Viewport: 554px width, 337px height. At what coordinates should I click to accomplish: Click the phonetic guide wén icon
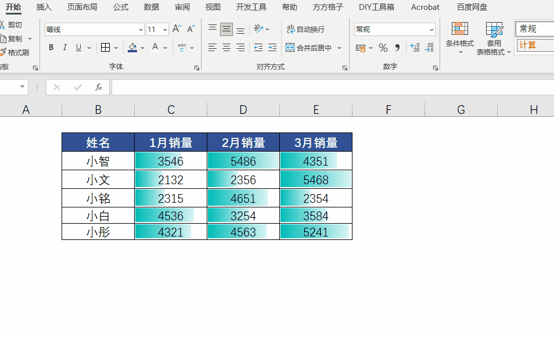click(x=182, y=48)
